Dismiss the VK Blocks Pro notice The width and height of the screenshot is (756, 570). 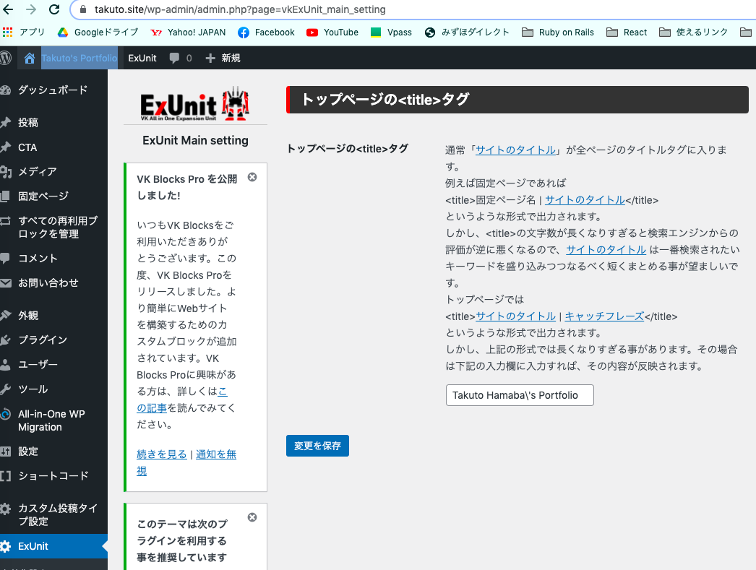pyautogui.click(x=252, y=176)
